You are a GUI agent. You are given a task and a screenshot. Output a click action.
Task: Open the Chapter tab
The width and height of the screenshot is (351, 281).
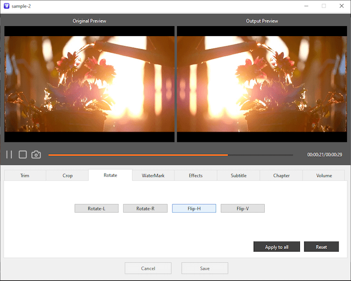(x=281, y=176)
